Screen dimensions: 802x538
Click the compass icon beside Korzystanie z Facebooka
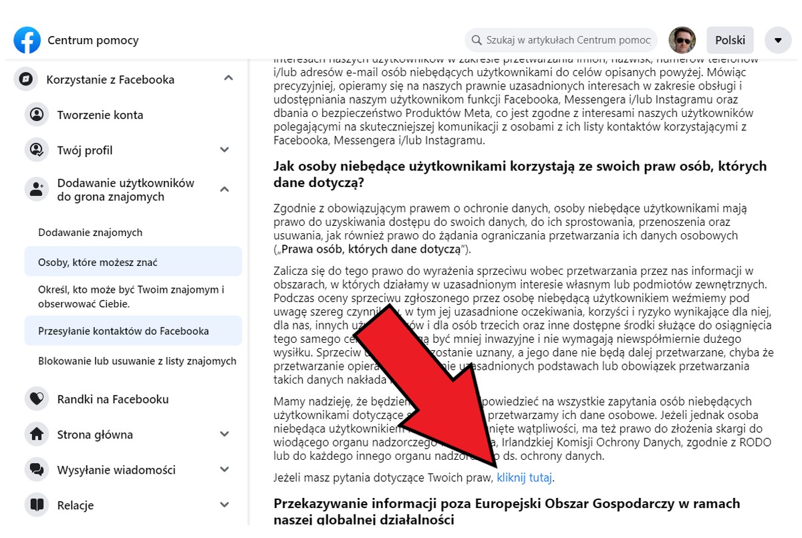point(26,80)
